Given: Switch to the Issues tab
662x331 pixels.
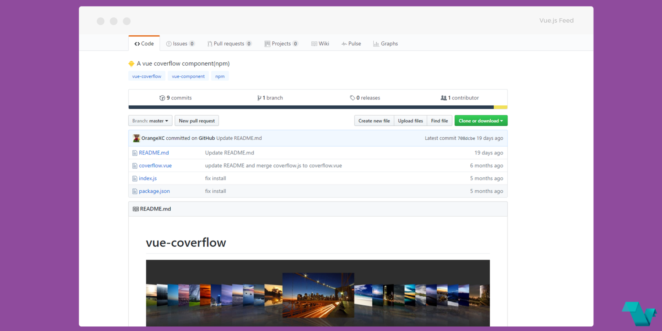Looking at the screenshot, I should click(x=180, y=44).
